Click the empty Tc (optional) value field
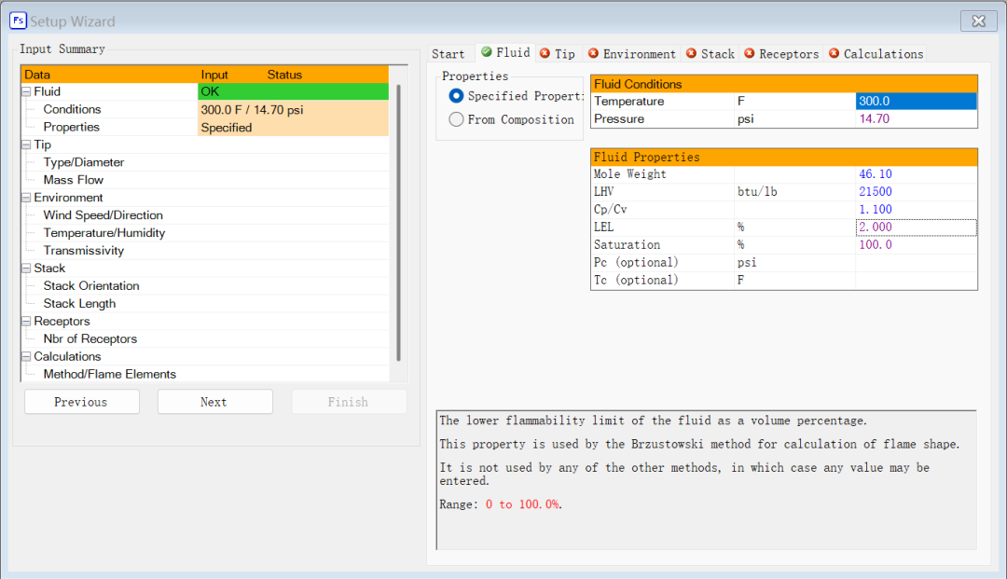 pyautogui.click(x=916, y=280)
